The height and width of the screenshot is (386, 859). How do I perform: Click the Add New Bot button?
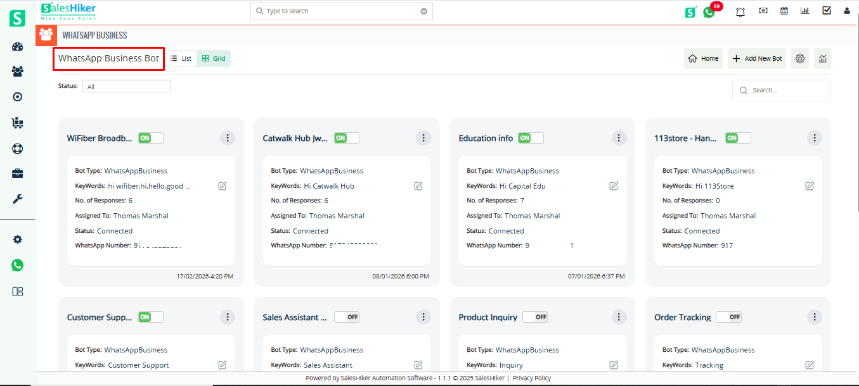tap(756, 58)
